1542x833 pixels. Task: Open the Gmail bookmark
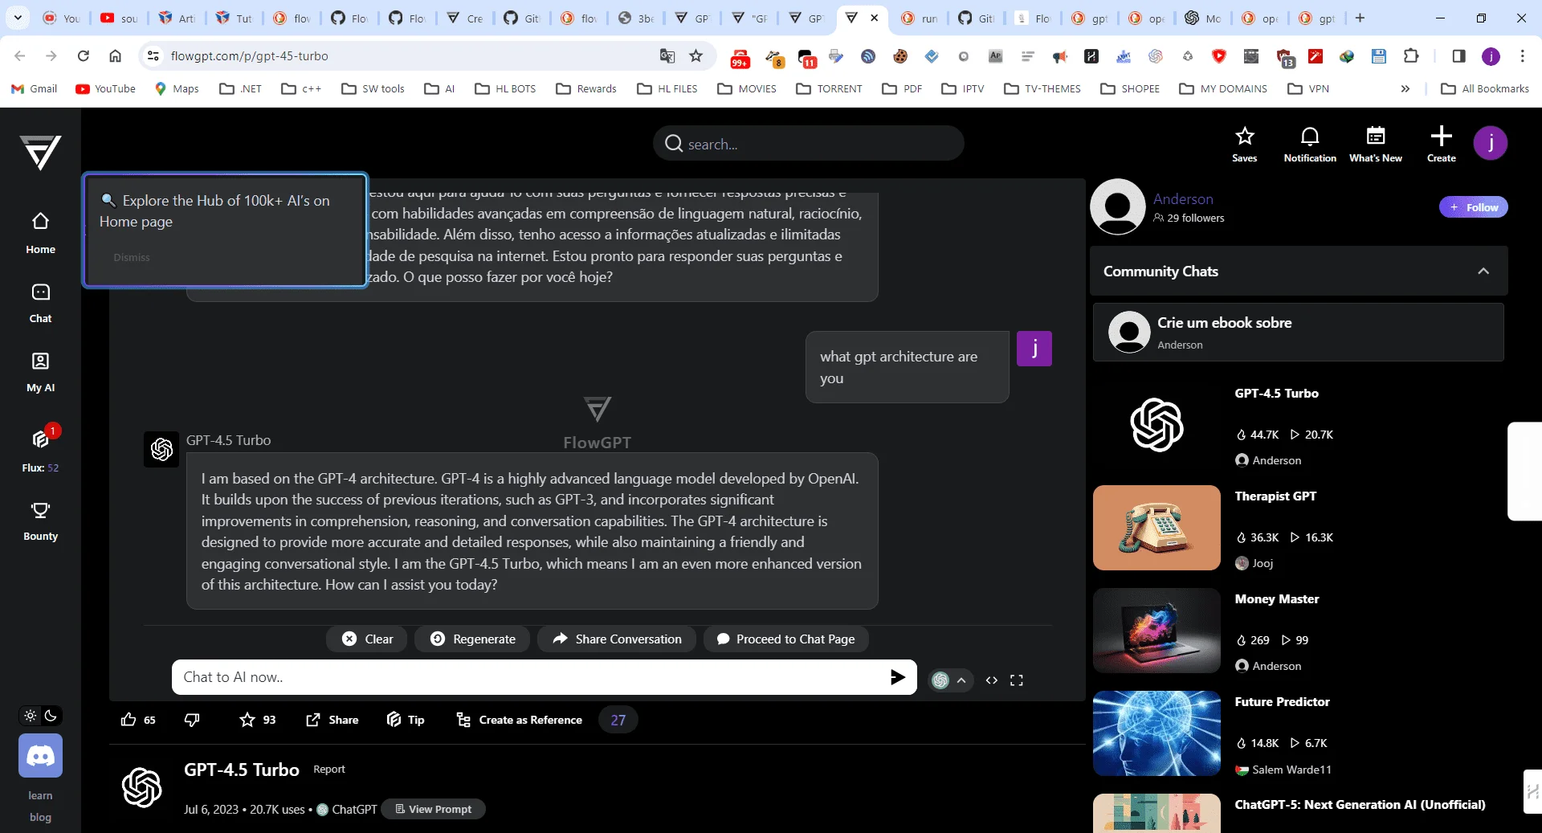click(x=35, y=88)
